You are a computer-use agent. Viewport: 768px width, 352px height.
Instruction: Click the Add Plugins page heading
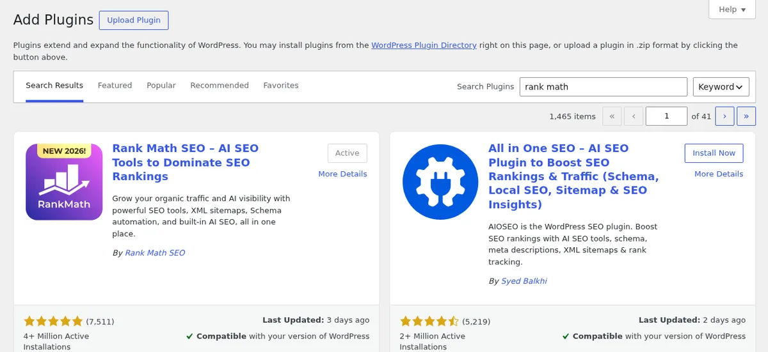(53, 20)
